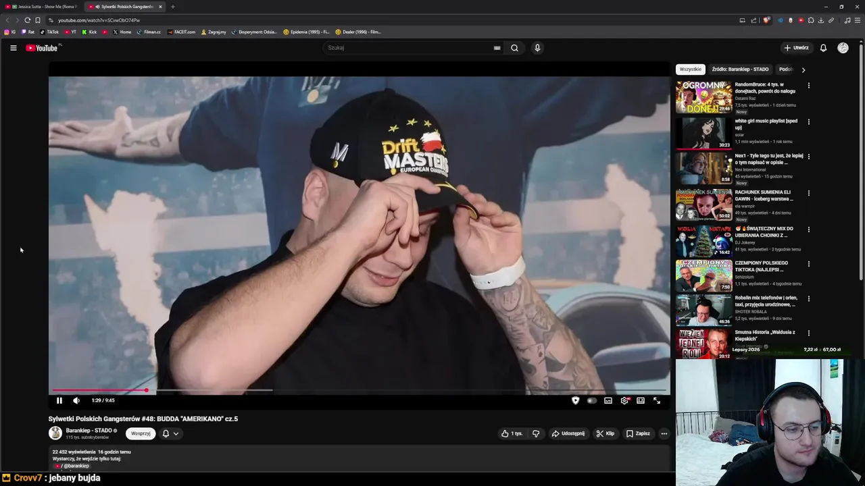Expand subscription options chevron
This screenshot has height=486, width=865.
[176, 433]
